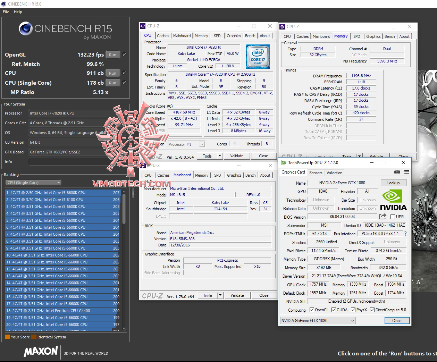Screen dimensions: 437x362
Task: Click the DRAM Frequency 1196.8 MHz value
Action: click(361, 76)
